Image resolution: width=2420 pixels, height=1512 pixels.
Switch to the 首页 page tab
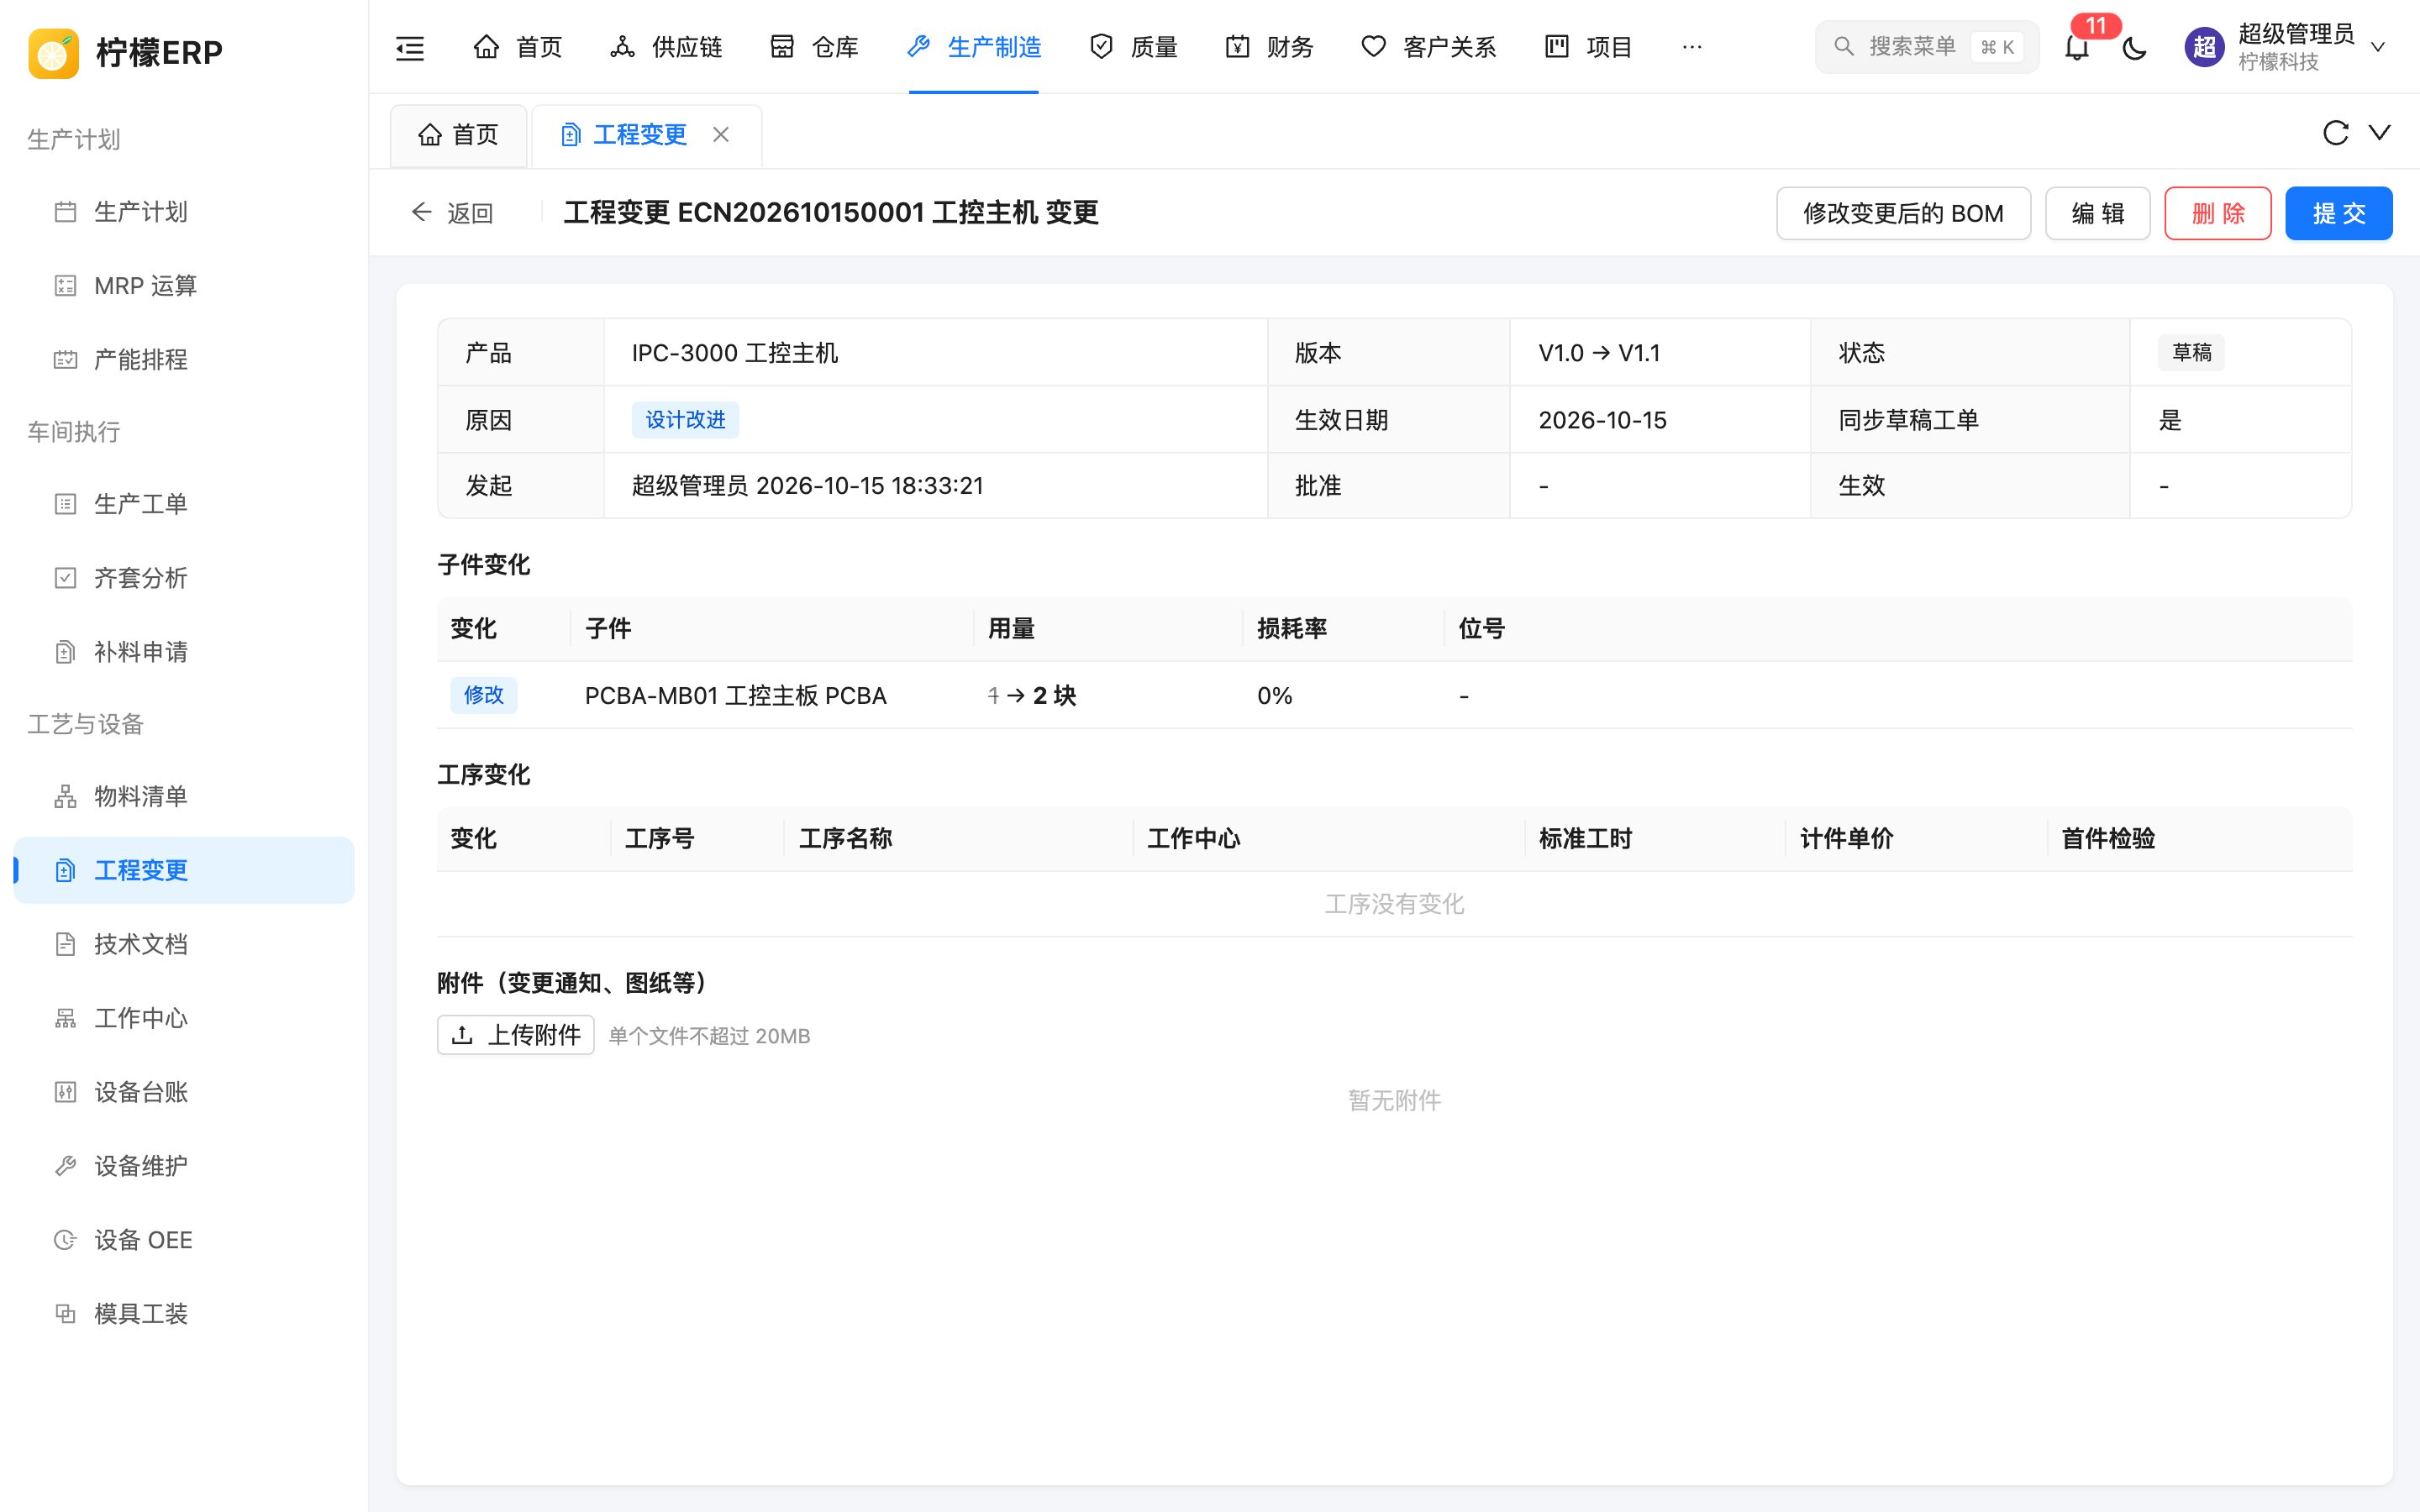tap(459, 135)
